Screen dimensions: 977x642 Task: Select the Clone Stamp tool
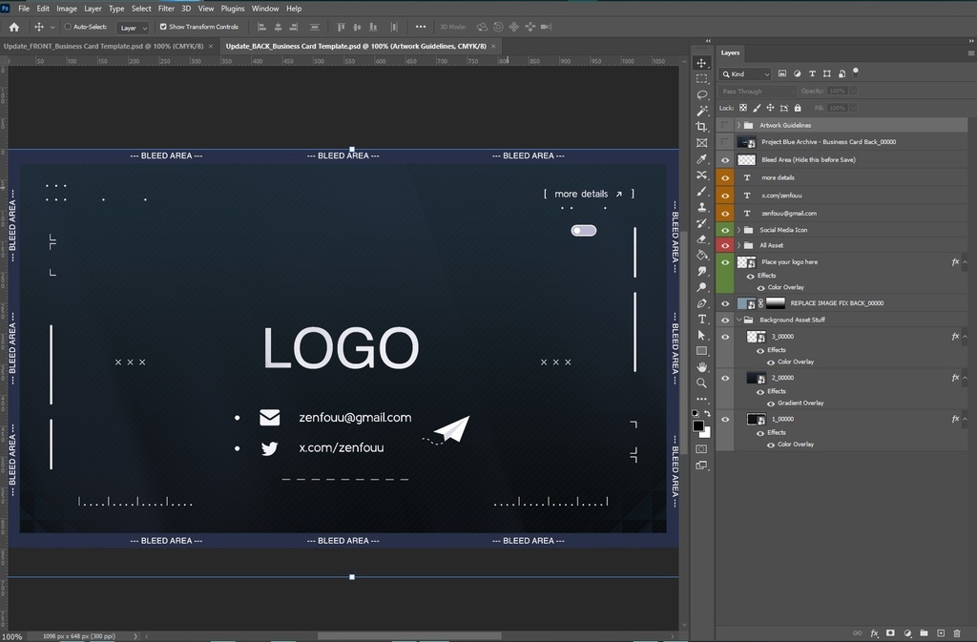coord(701,207)
